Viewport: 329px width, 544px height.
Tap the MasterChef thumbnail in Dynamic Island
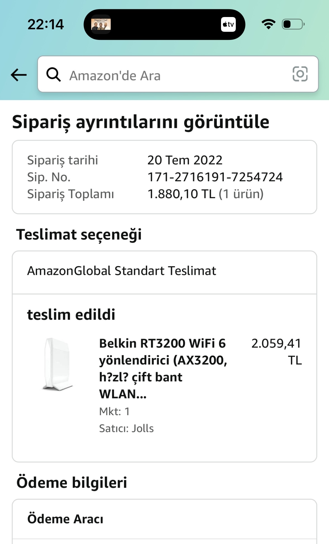(101, 25)
